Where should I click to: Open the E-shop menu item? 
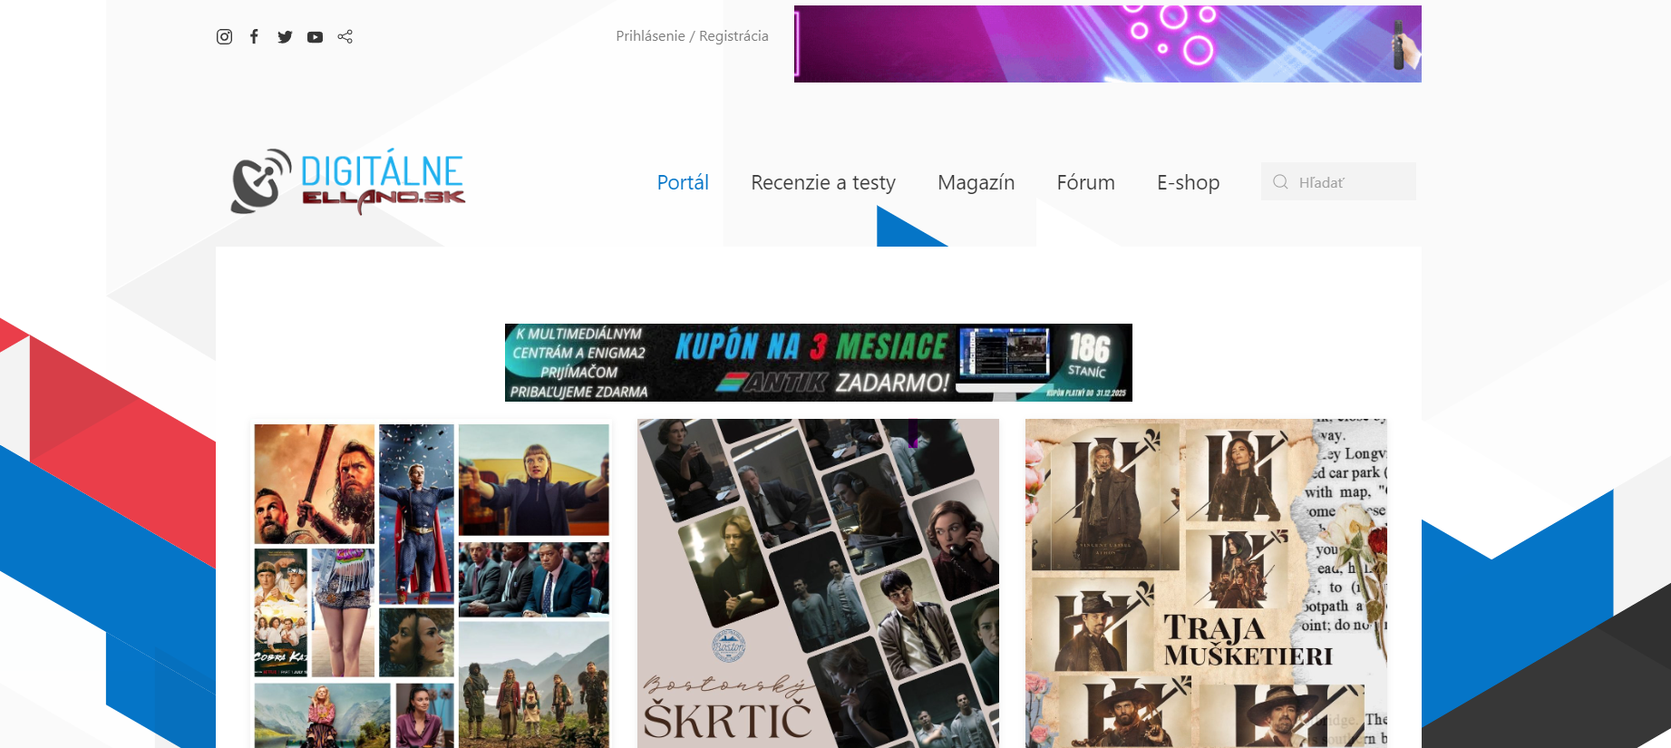point(1188,183)
